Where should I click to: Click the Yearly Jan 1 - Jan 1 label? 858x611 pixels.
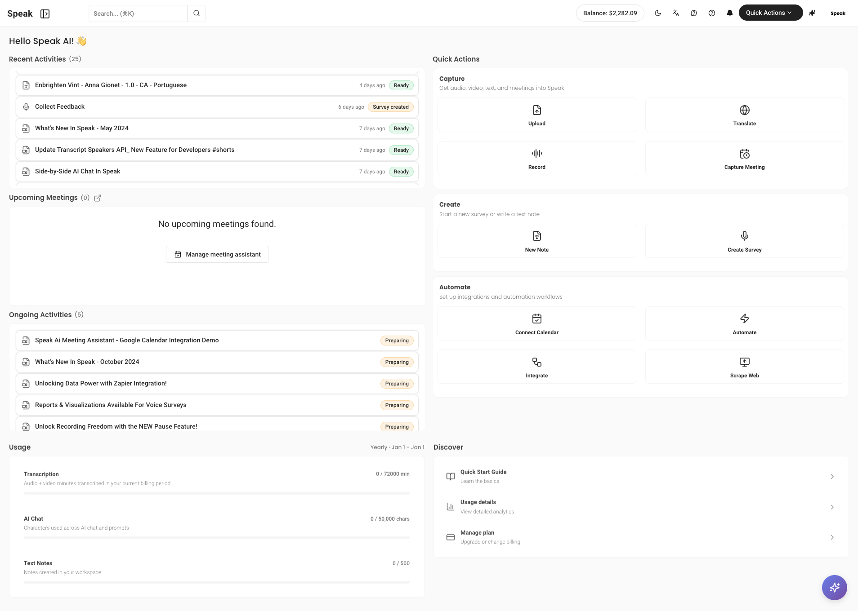[x=397, y=447]
